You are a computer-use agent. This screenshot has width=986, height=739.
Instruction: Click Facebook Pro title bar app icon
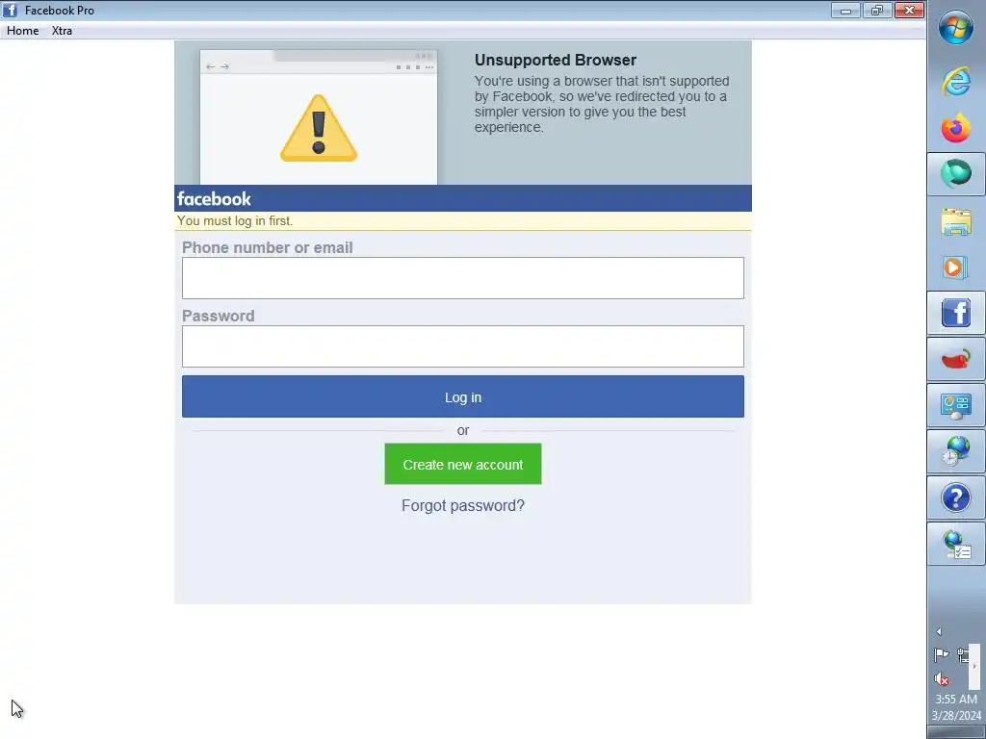(10, 10)
